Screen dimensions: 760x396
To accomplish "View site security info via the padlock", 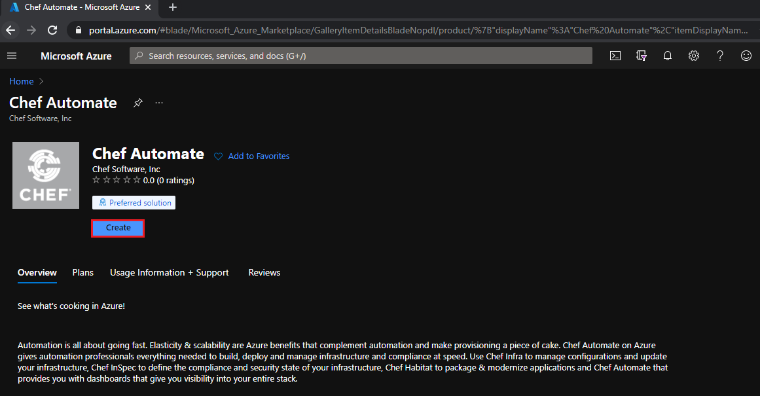I will (x=78, y=30).
